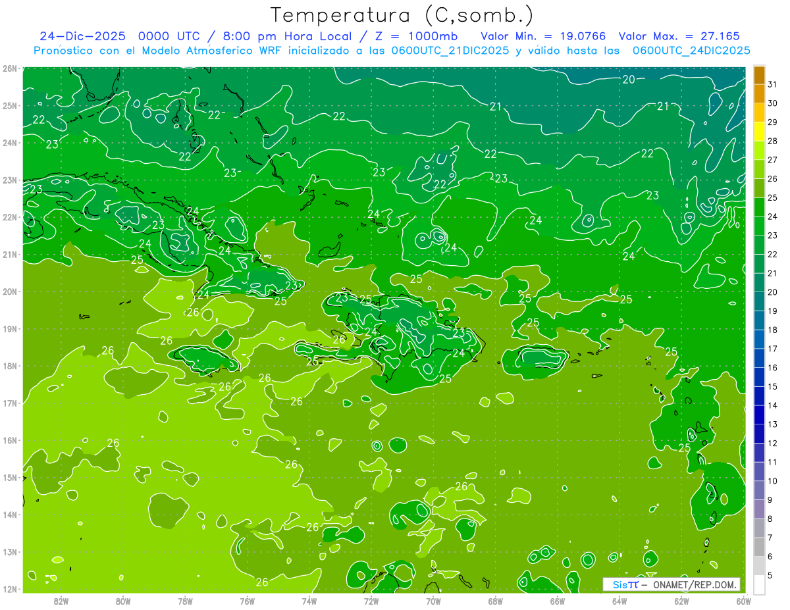Click the 24N latitude axis label
This screenshot has height=610, width=790.
(10, 143)
